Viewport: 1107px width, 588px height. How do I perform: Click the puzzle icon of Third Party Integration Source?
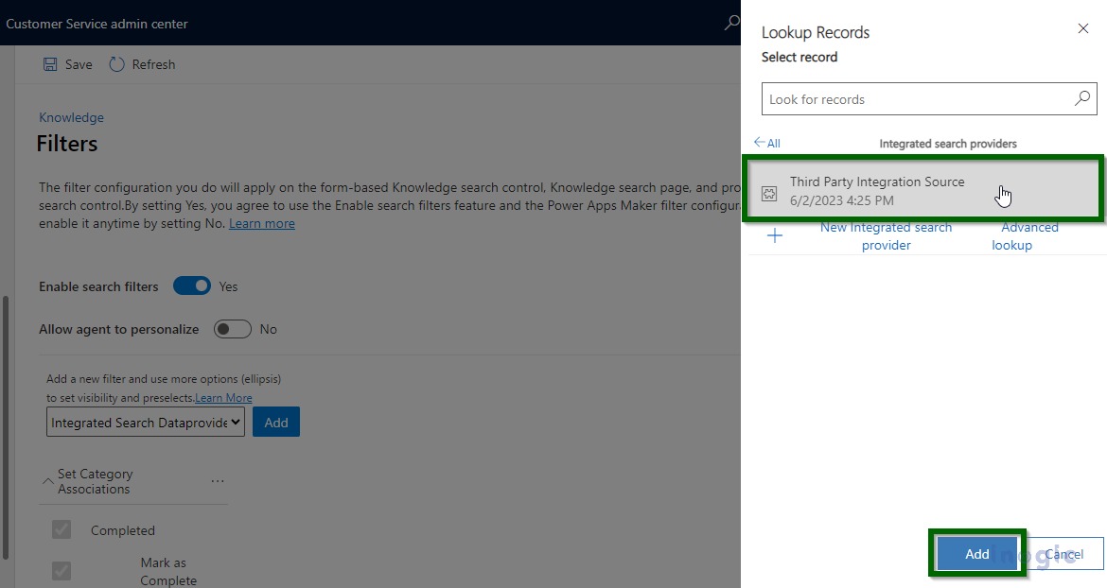(x=769, y=193)
